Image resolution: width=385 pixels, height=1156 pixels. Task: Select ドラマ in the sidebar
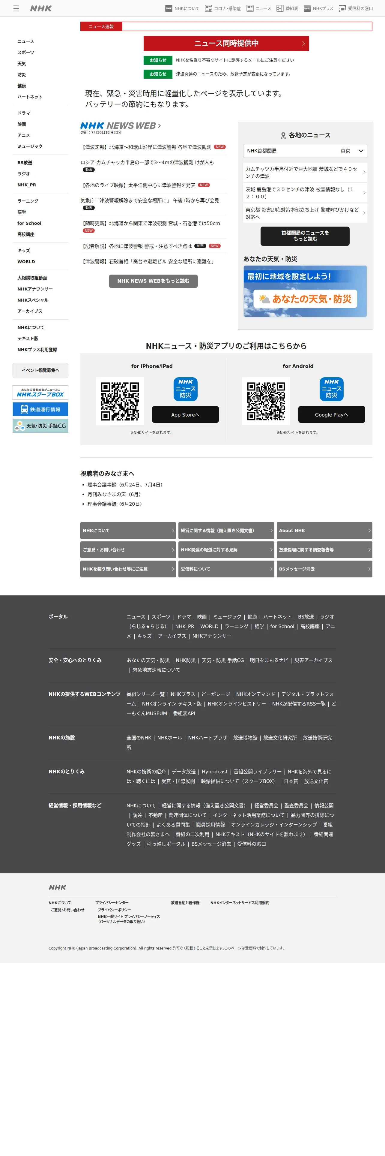pyautogui.click(x=24, y=113)
